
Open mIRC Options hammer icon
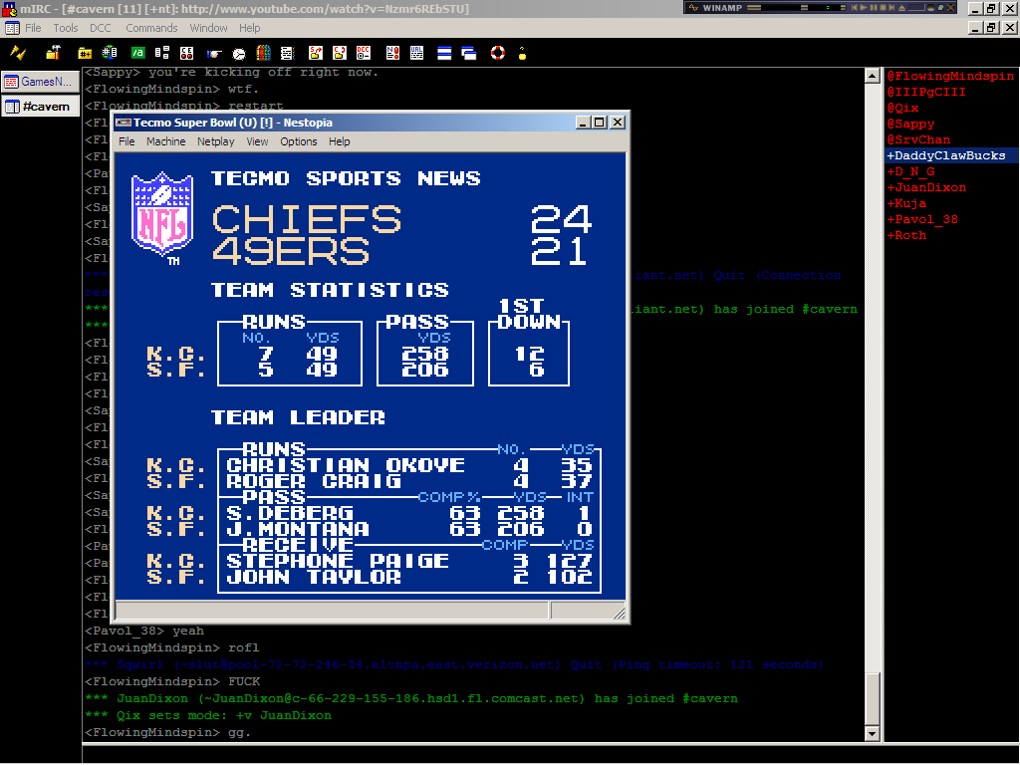click(x=54, y=53)
